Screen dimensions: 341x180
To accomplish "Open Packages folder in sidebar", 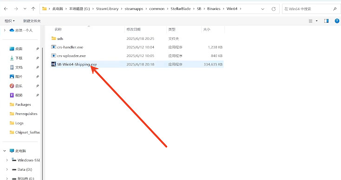I will [x=20, y=104].
